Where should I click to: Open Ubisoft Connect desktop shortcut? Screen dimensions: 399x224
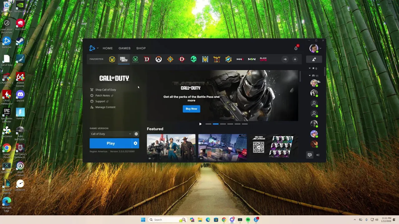pyautogui.click(x=20, y=169)
